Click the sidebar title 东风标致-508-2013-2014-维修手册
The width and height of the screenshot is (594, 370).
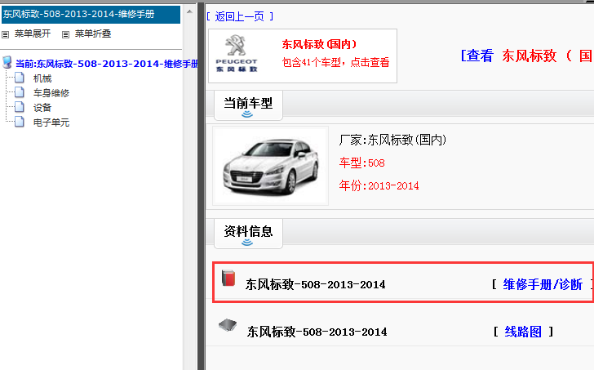pos(91,15)
